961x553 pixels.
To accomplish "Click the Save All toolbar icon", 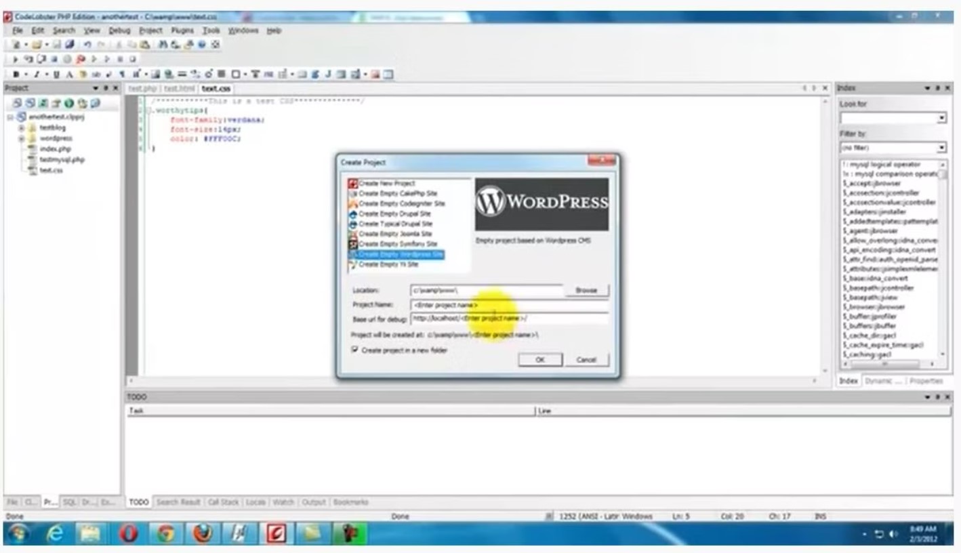I will coord(69,45).
